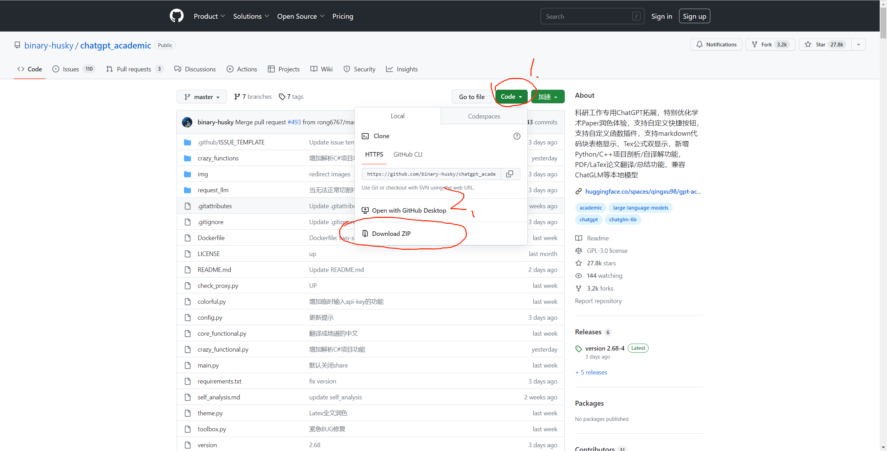Open release version 2.68-4
The image size is (887, 451).
605,348
